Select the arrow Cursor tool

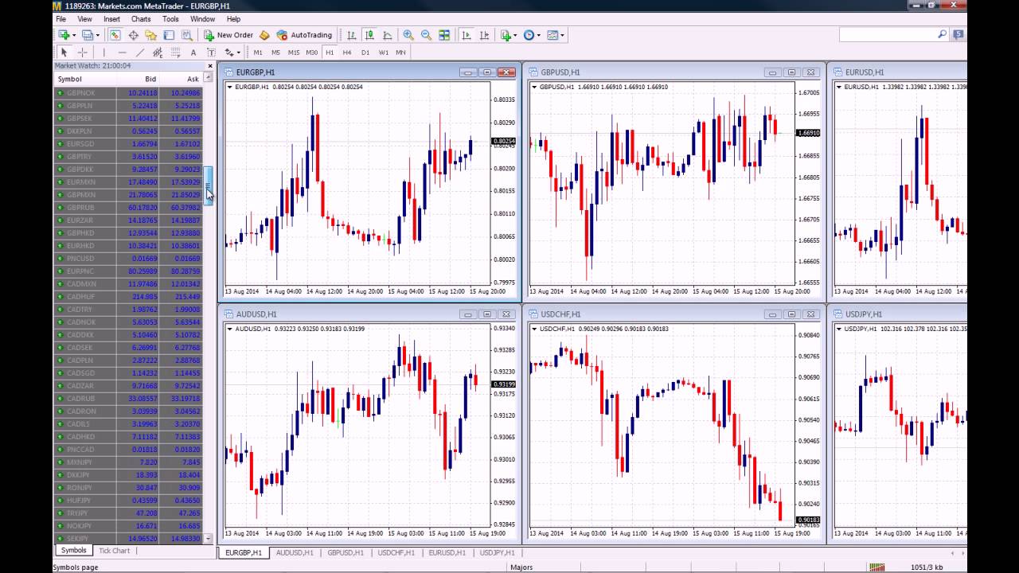[x=64, y=53]
